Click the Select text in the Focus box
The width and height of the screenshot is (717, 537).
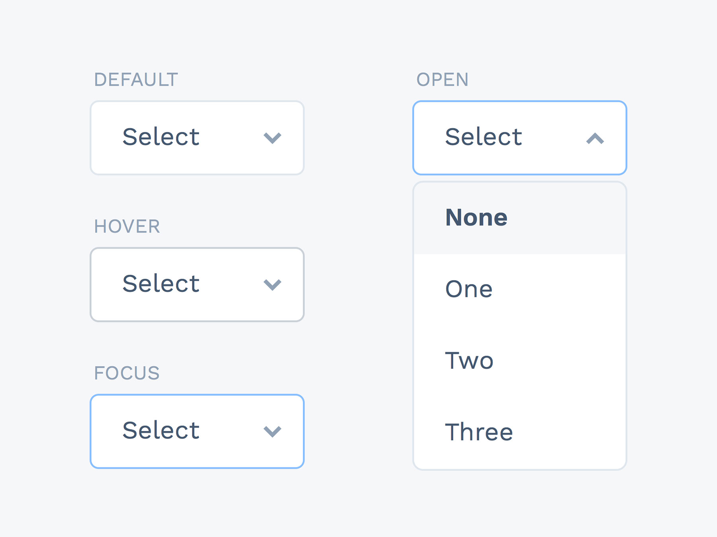(x=161, y=430)
